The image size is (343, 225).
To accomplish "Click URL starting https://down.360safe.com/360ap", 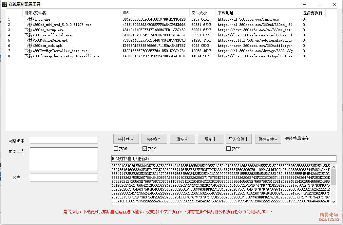I will tap(257, 56).
